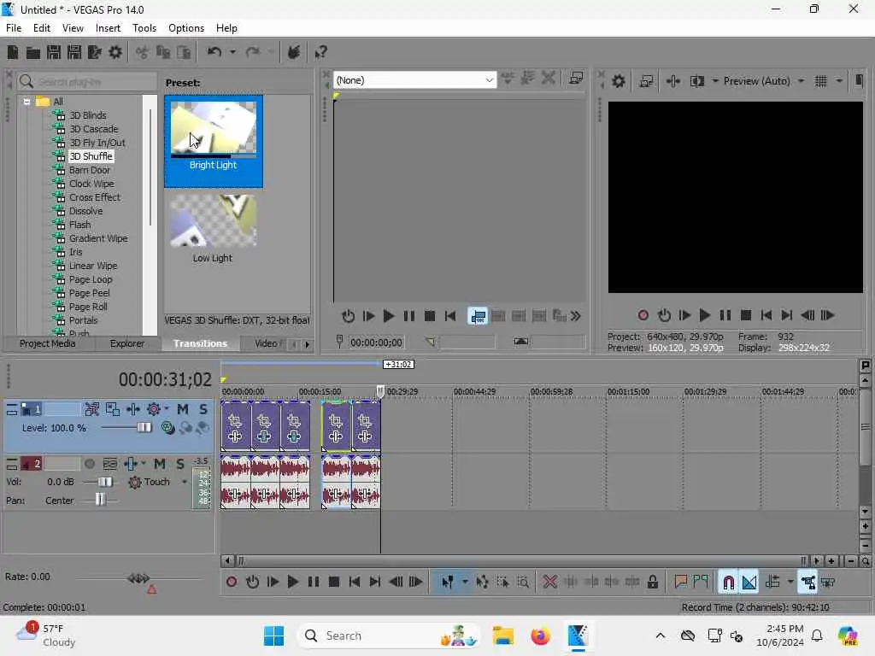Open Firefox from the taskbar
875x656 pixels.
(540, 635)
